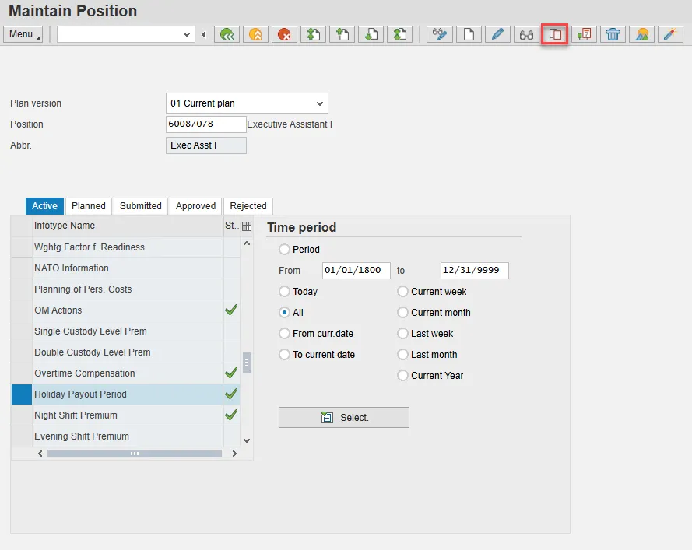Click the Change pencil icon
692x550 pixels.
click(497, 34)
